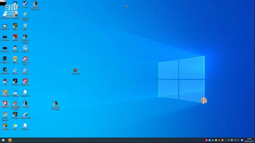Select the Among Us file shortcut
The height and width of the screenshot is (143, 255).
coord(25,93)
